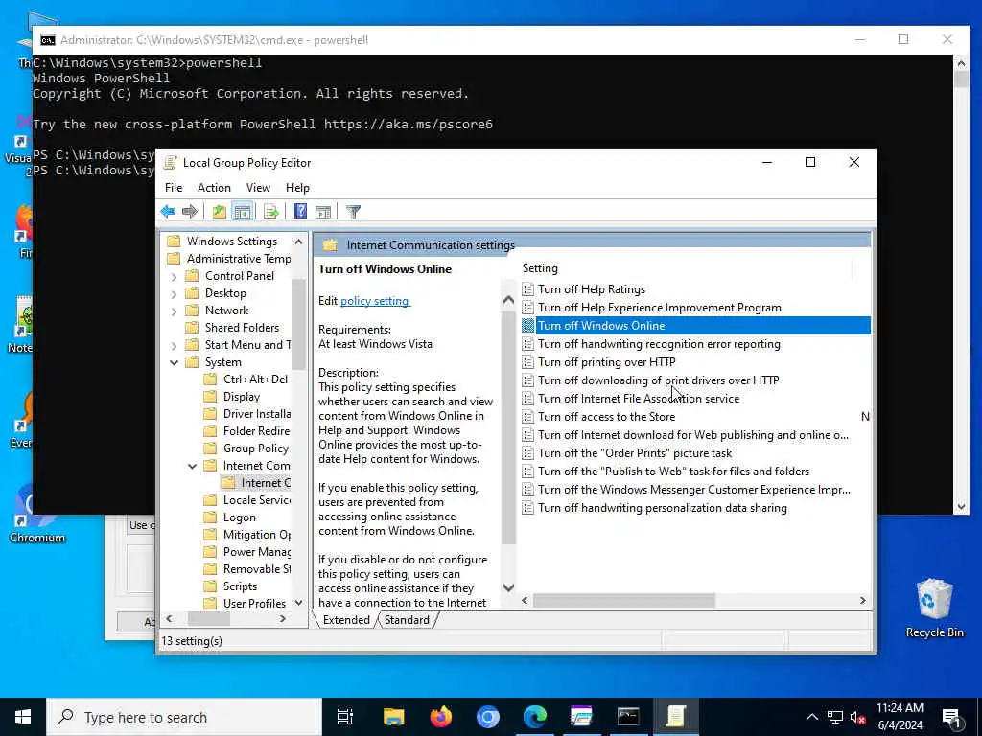Click policy icon beside Turn off printing over HTTP

528,361
